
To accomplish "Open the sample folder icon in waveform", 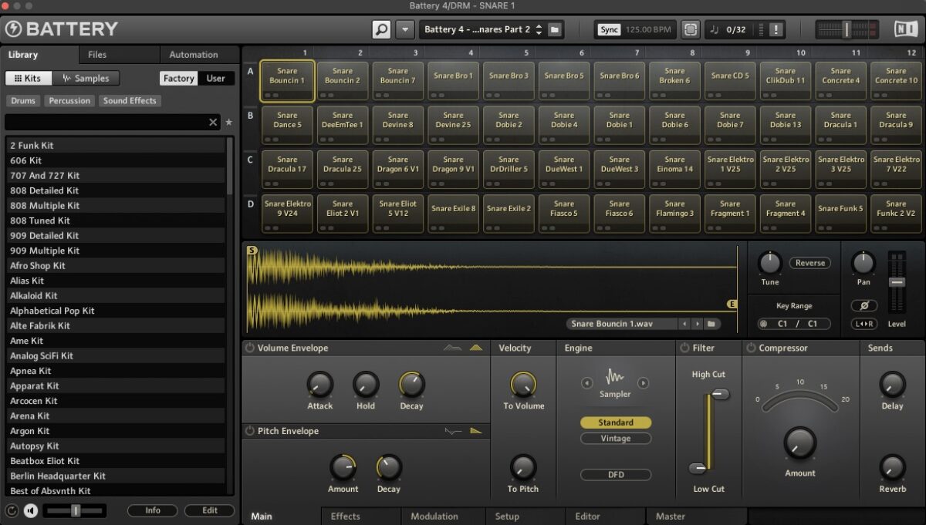I will click(711, 324).
